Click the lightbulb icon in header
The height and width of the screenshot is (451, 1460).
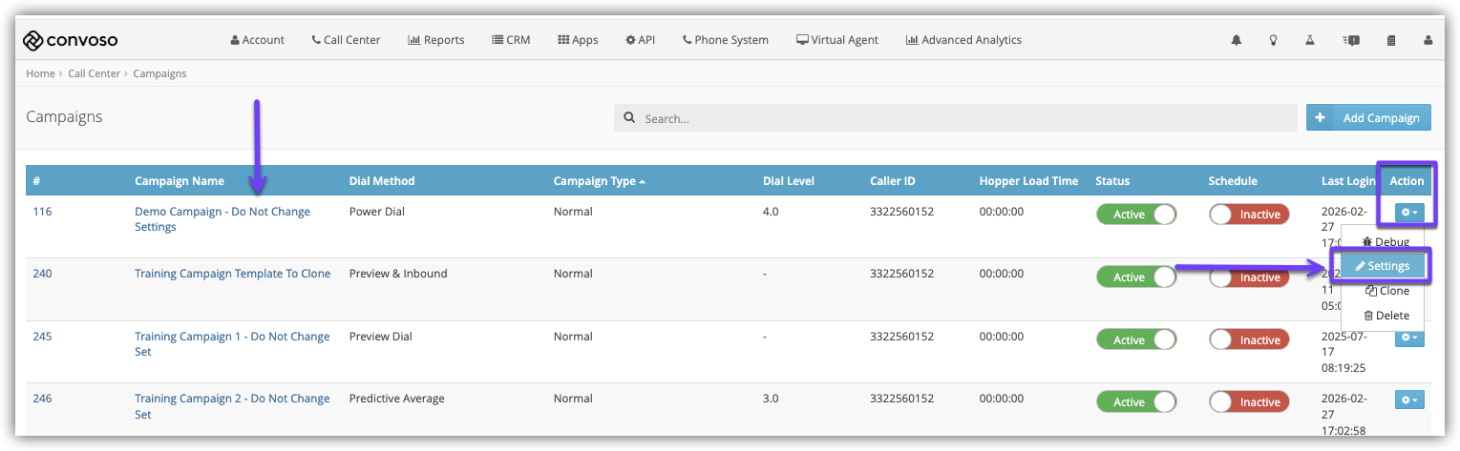point(1273,41)
